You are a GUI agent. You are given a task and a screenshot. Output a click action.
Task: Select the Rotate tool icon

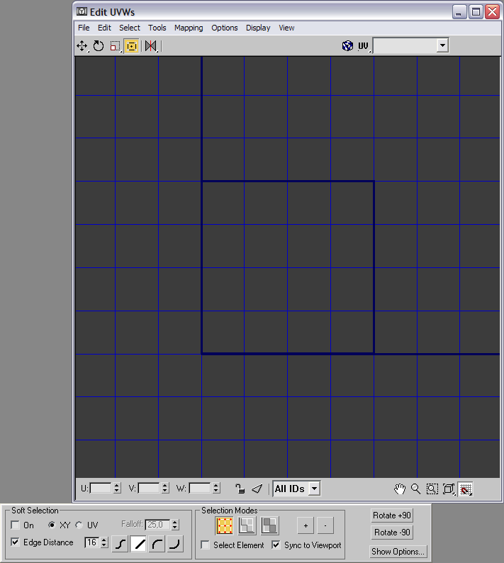[x=99, y=46]
